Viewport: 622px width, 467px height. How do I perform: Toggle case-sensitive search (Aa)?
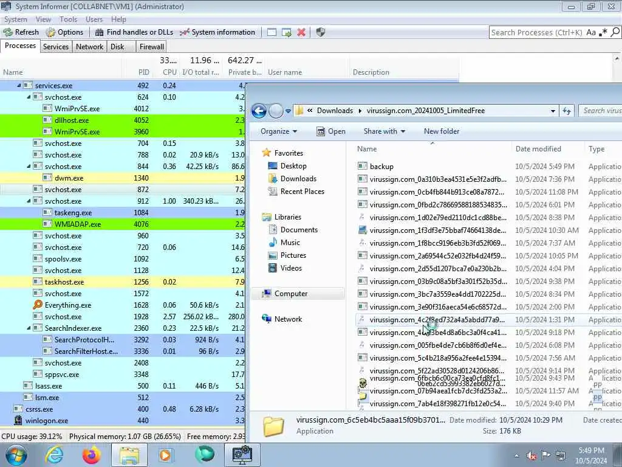591,33
